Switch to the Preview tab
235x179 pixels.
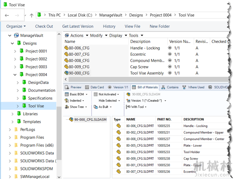73,87
